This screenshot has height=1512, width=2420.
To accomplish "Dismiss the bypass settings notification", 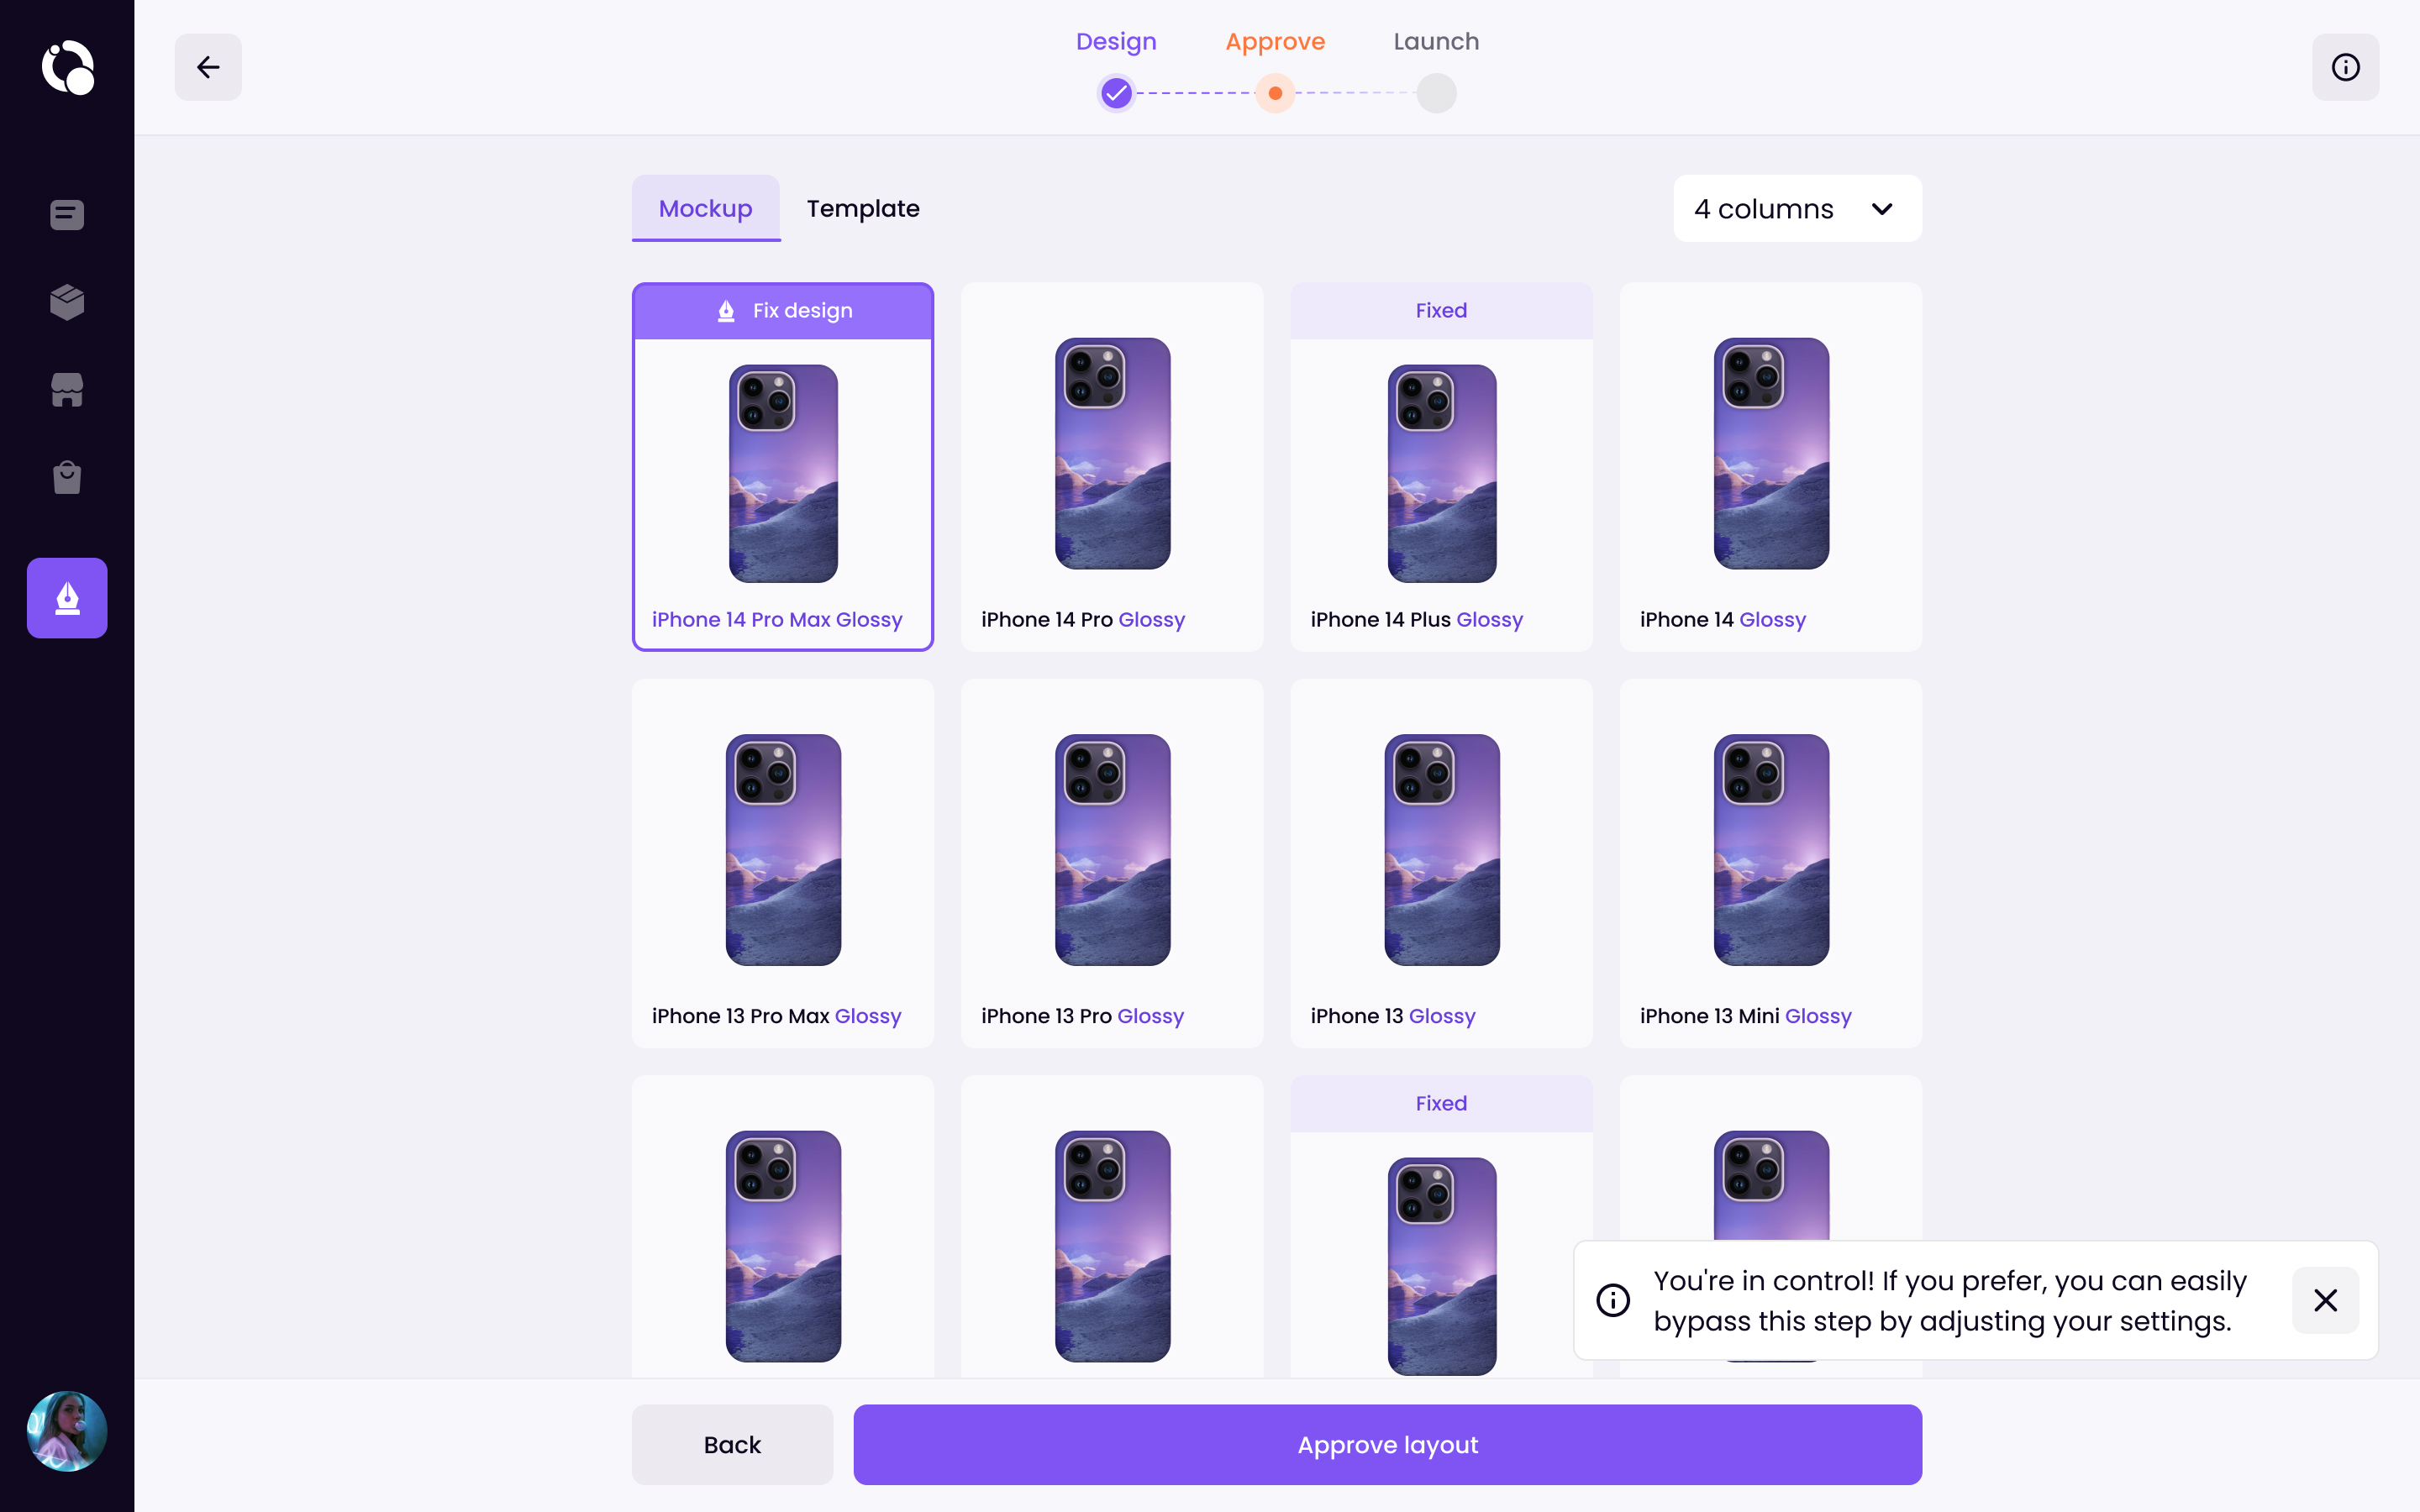I will [2325, 1300].
